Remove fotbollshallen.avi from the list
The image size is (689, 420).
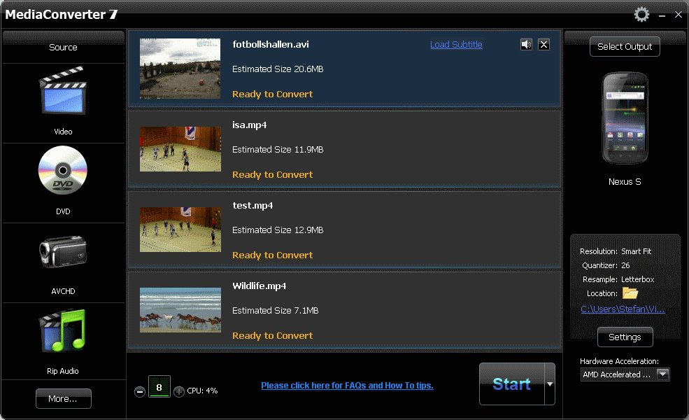click(x=544, y=44)
